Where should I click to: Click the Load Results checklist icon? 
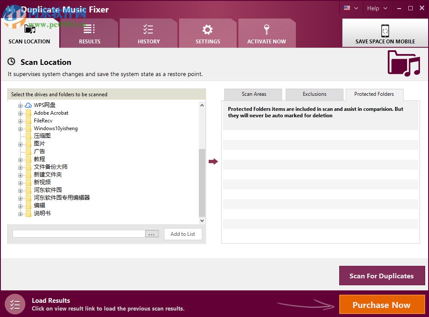point(15,304)
